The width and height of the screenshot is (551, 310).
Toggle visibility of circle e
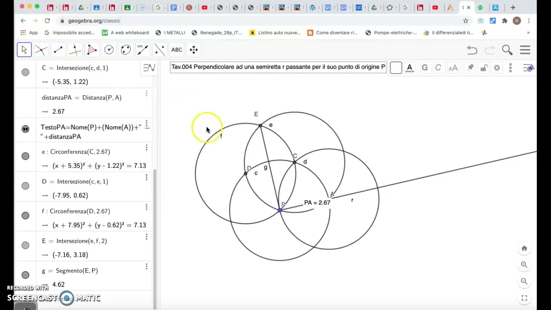pyautogui.click(x=25, y=156)
